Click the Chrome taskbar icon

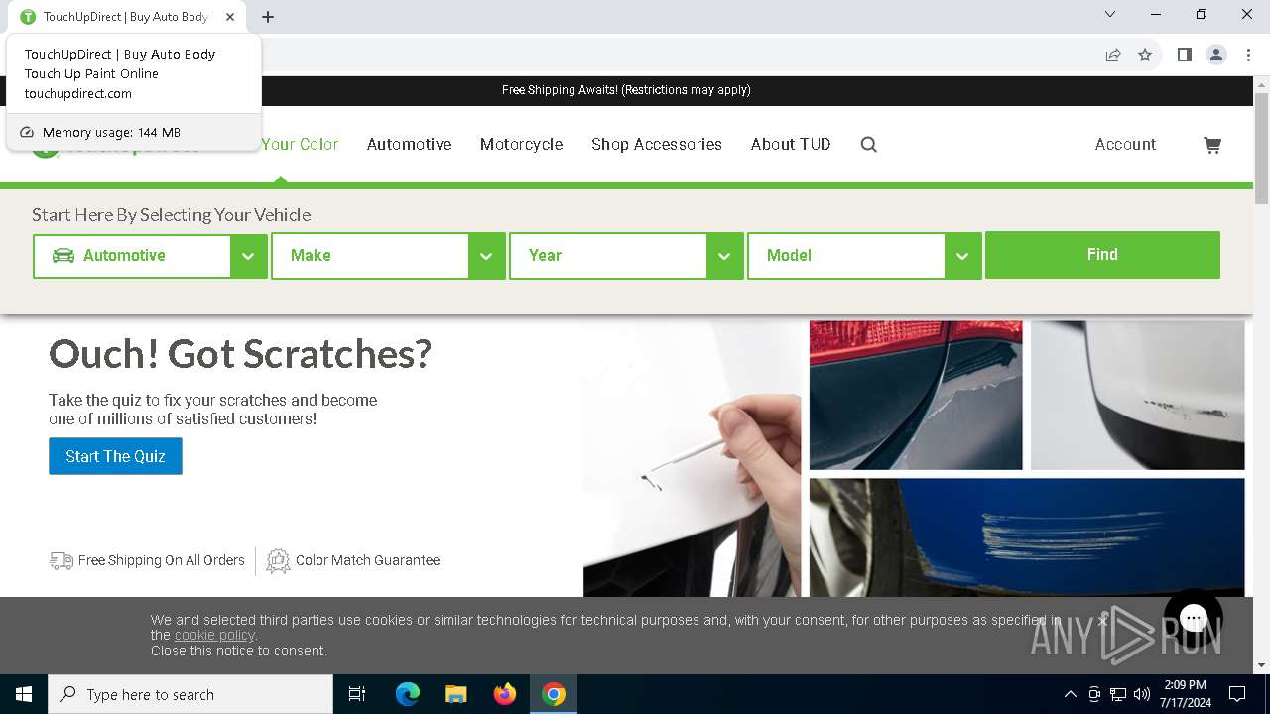pyautogui.click(x=554, y=694)
